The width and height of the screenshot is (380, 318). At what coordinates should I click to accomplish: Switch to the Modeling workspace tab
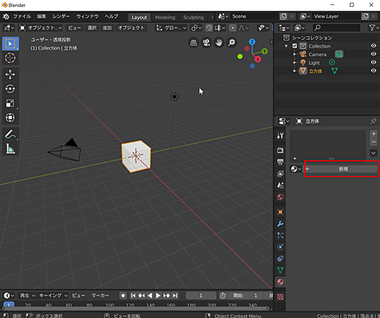click(x=165, y=17)
